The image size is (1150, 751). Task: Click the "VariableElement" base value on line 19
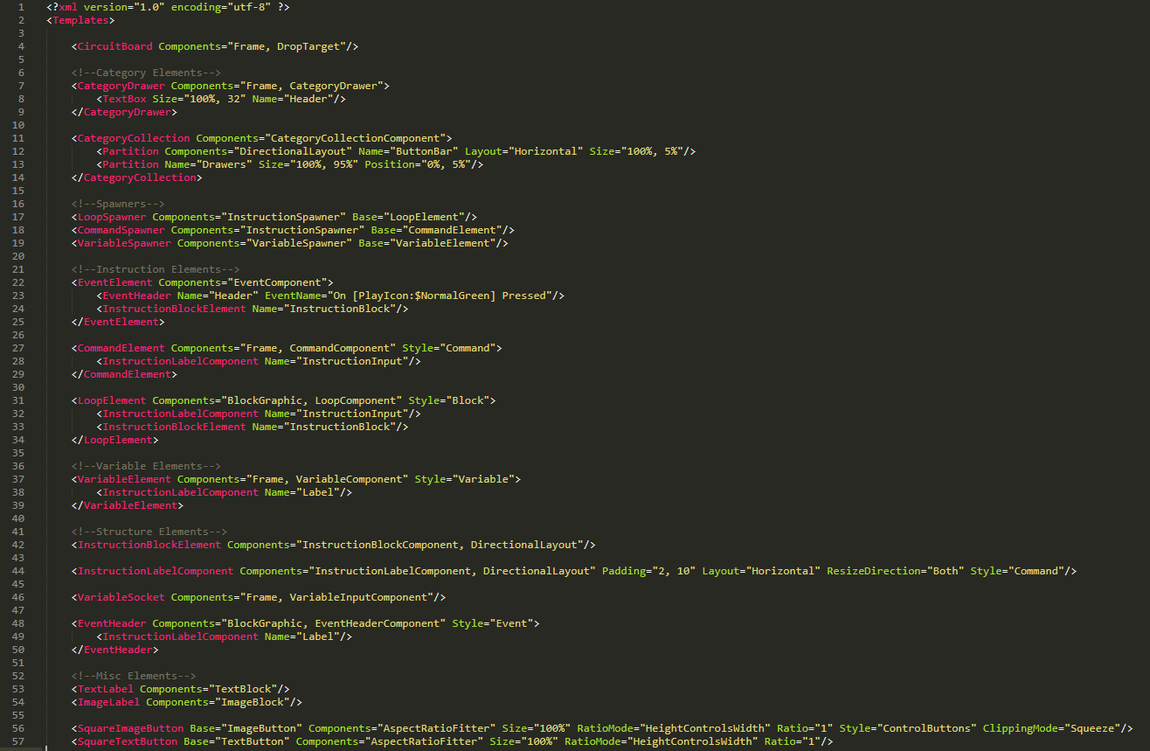443,243
